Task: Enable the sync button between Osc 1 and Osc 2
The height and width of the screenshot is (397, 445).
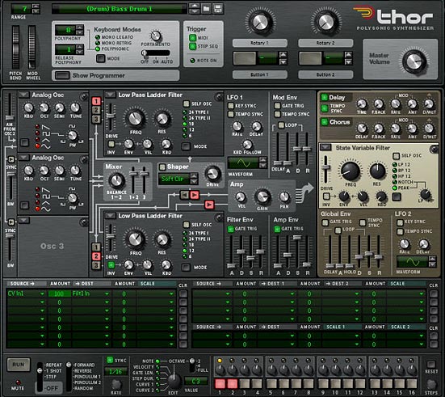Action: point(11,159)
